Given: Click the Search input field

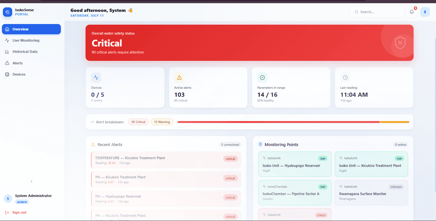Looking at the screenshot, I should (x=377, y=12).
